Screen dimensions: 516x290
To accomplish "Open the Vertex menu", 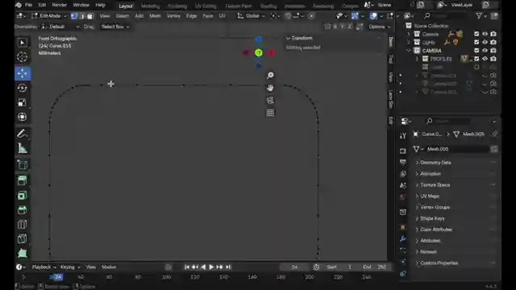I will pyautogui.click(x=173, y=16).
